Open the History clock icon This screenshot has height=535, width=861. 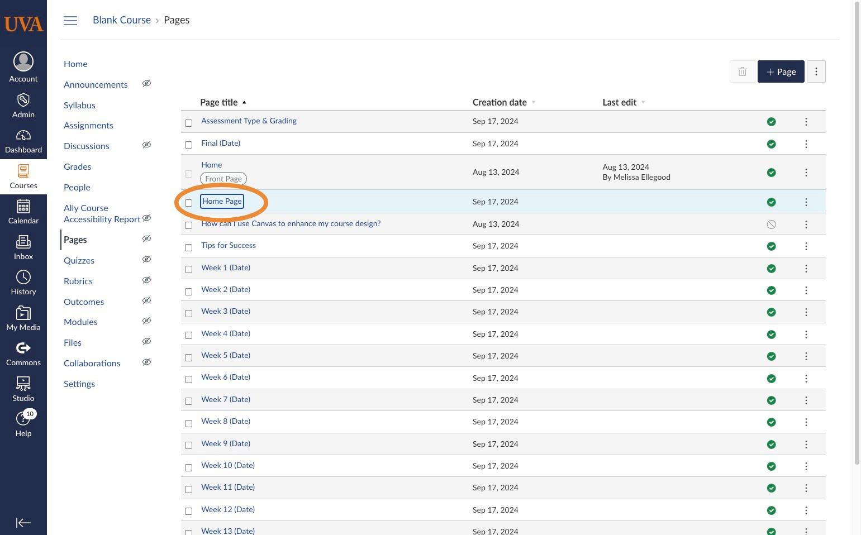23,277
